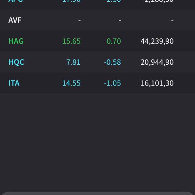
Task: Tap the cut-off volume 2,288,50
Action: click(x=159, y=1)
